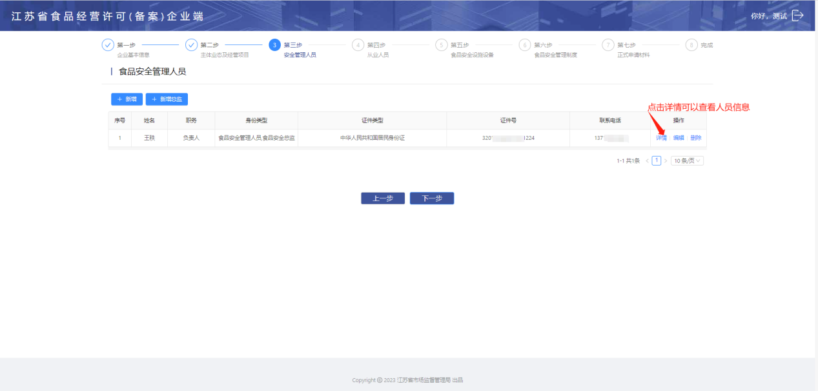Click the step 8 完成 circle
The width and height of the screenshot is (818, 391).
click(x=691, y=45)
